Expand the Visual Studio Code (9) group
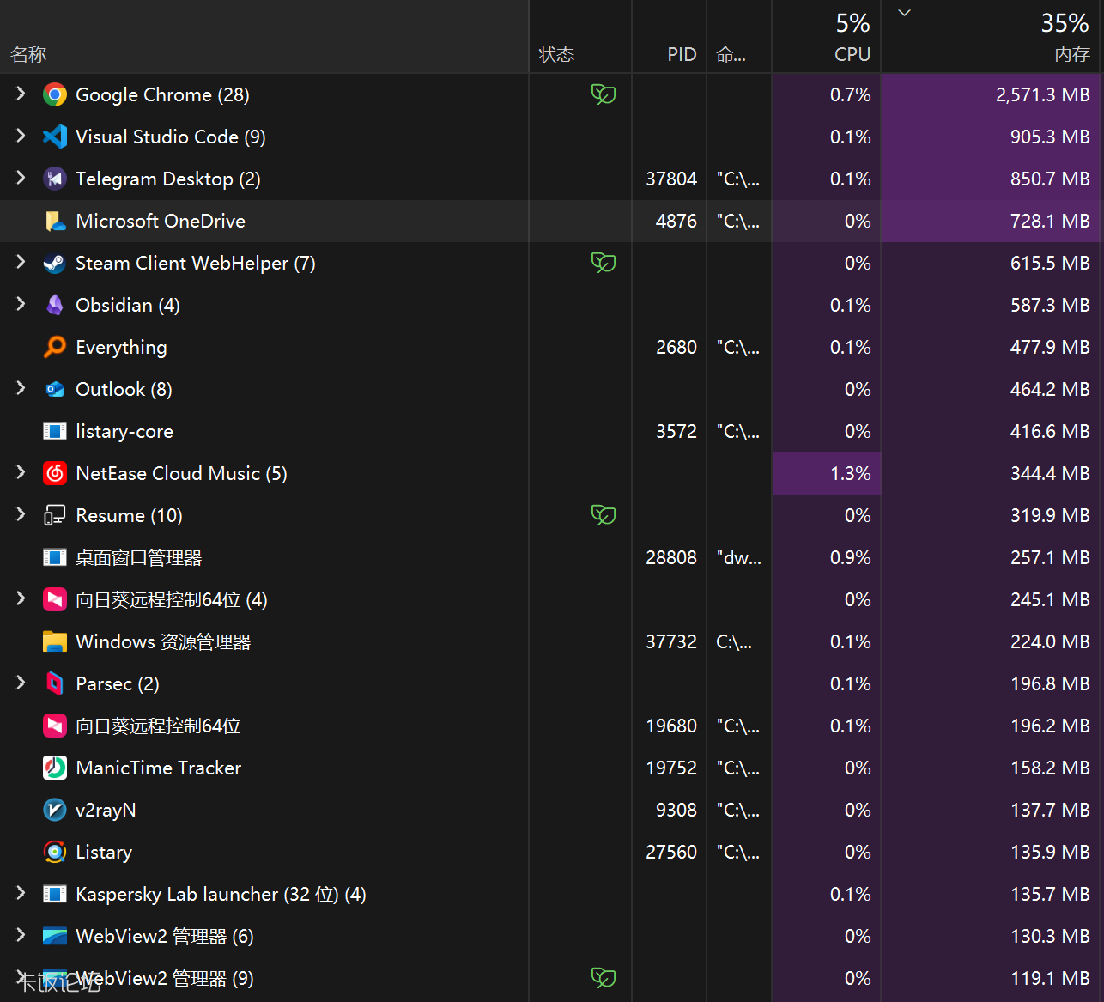Image resolution: width=1104 pixels, height=1002 pixels. [x=21, y=136]
